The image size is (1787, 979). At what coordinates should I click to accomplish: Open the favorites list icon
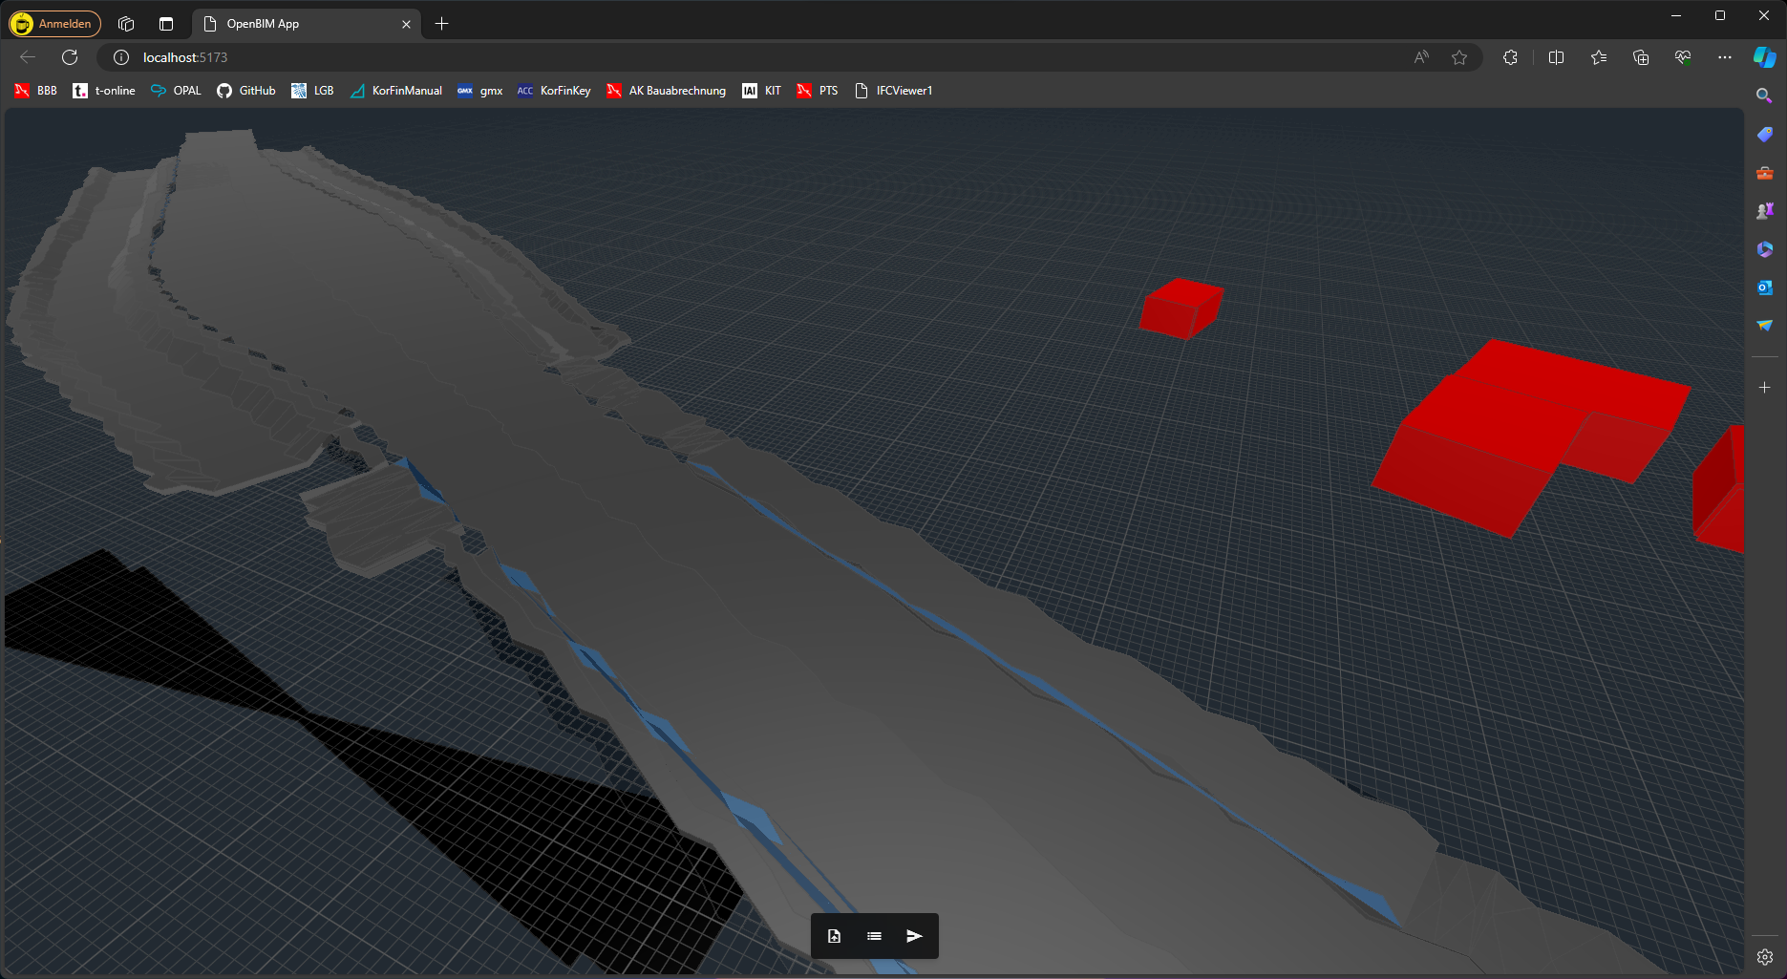pos(1599,57)
